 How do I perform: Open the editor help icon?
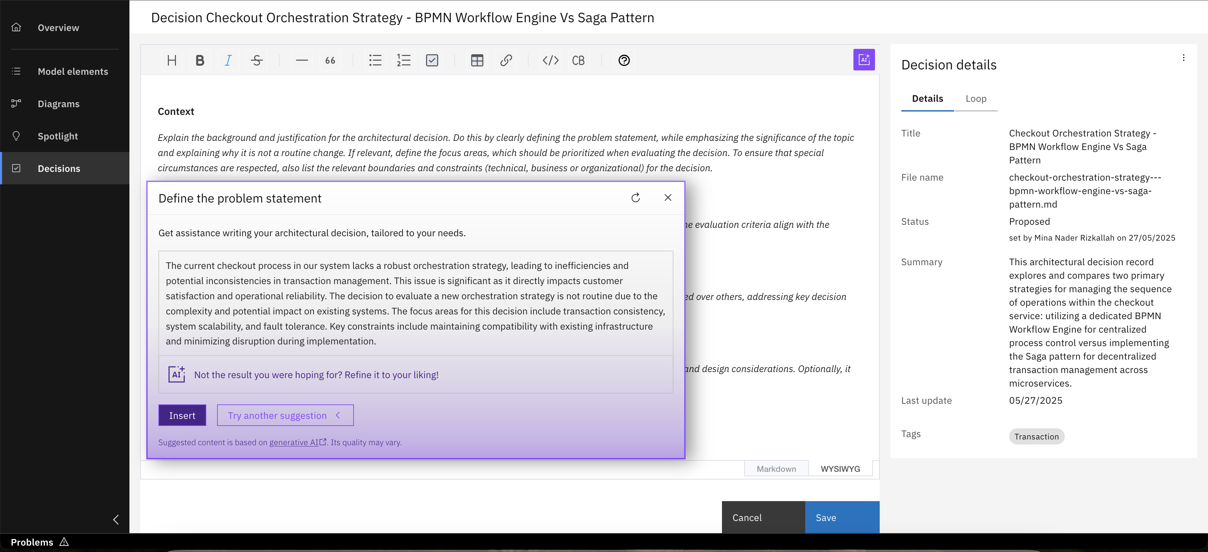[624, 60]
